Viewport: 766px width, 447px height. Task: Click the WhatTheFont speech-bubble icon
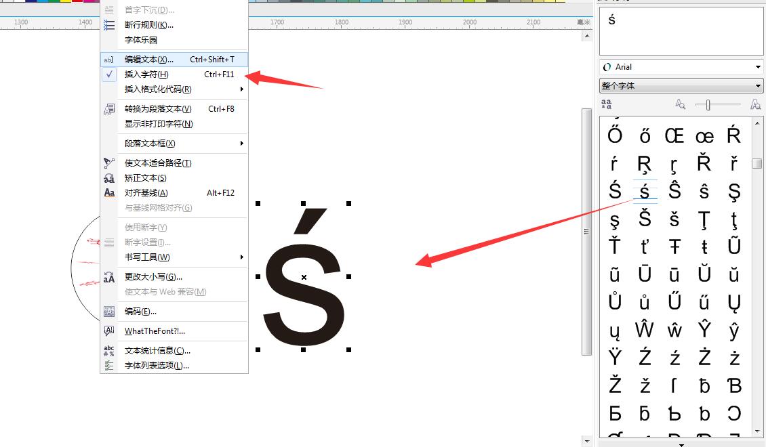(109, 331)
